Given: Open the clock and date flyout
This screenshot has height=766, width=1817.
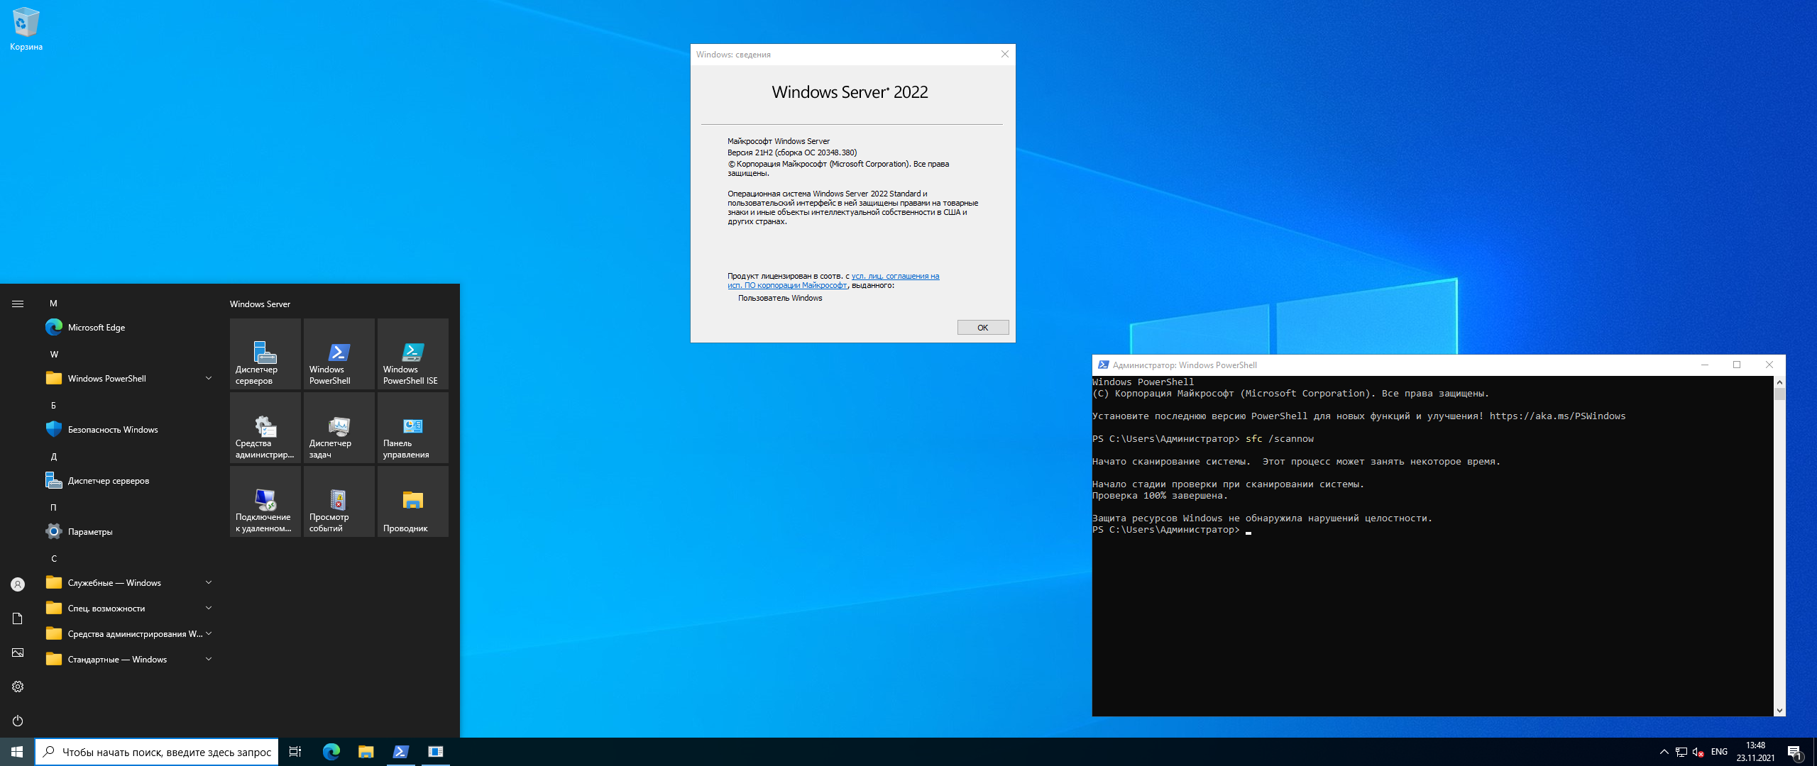Looking at the screenshot, I should click(1756, 752).
